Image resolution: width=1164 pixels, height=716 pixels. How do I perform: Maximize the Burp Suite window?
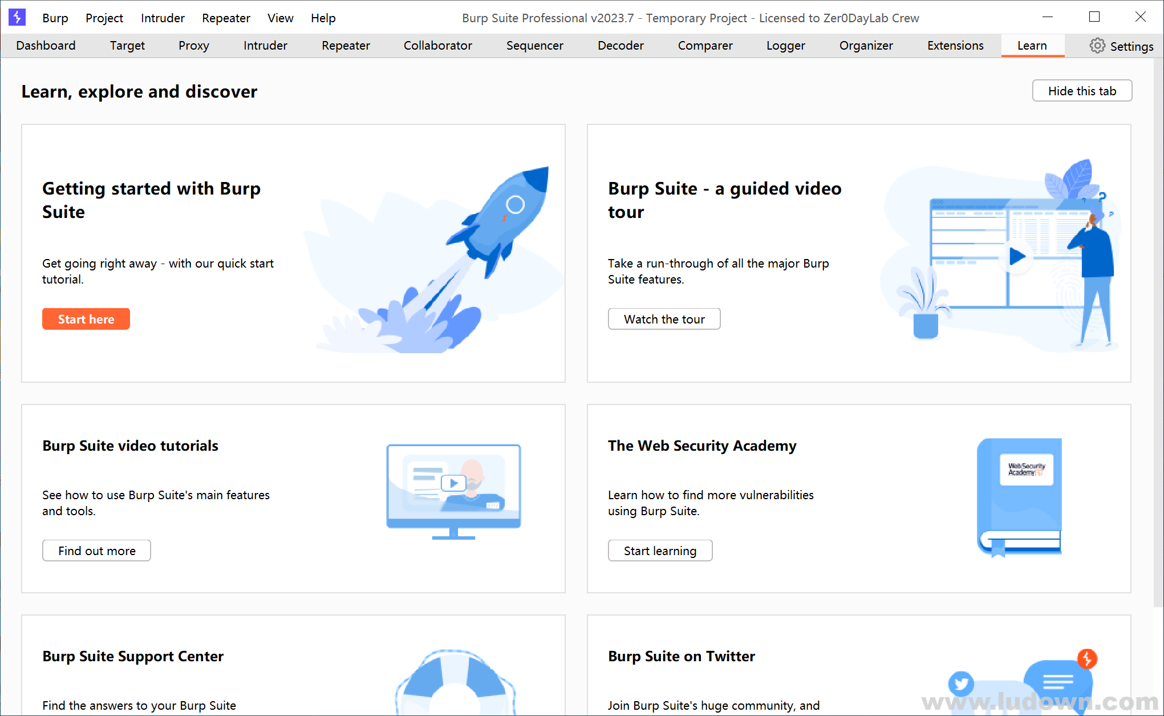(x=1094, y=17)
